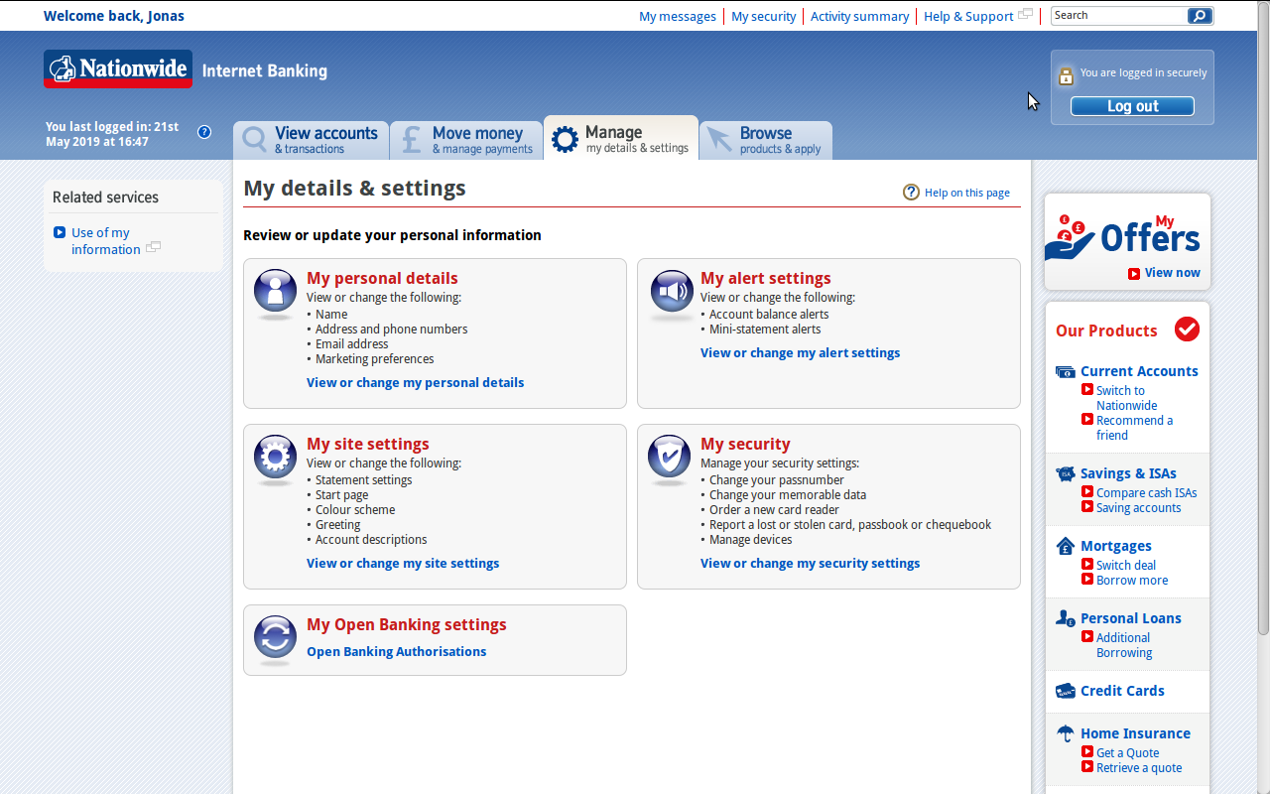This screenshot has width=1270, height=794.
Task: Open the View accounts tab
Action: click(311, 140)
